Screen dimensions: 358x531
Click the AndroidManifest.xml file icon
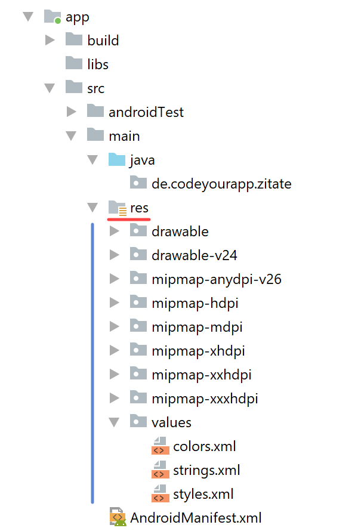coord(118,517)
